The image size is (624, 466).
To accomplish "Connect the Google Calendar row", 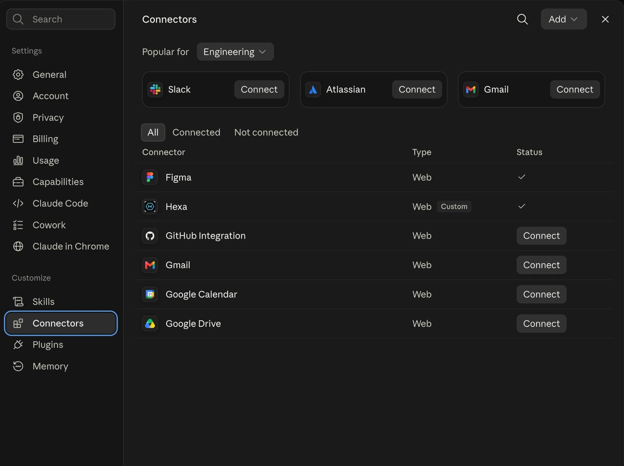I will [542, 294].
